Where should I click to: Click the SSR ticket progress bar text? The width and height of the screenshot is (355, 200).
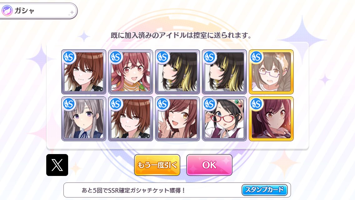(133, 190)
